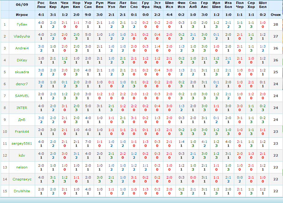283x203 pixels.
Task: Open ДмБ player link
Action: coord(22,120)
